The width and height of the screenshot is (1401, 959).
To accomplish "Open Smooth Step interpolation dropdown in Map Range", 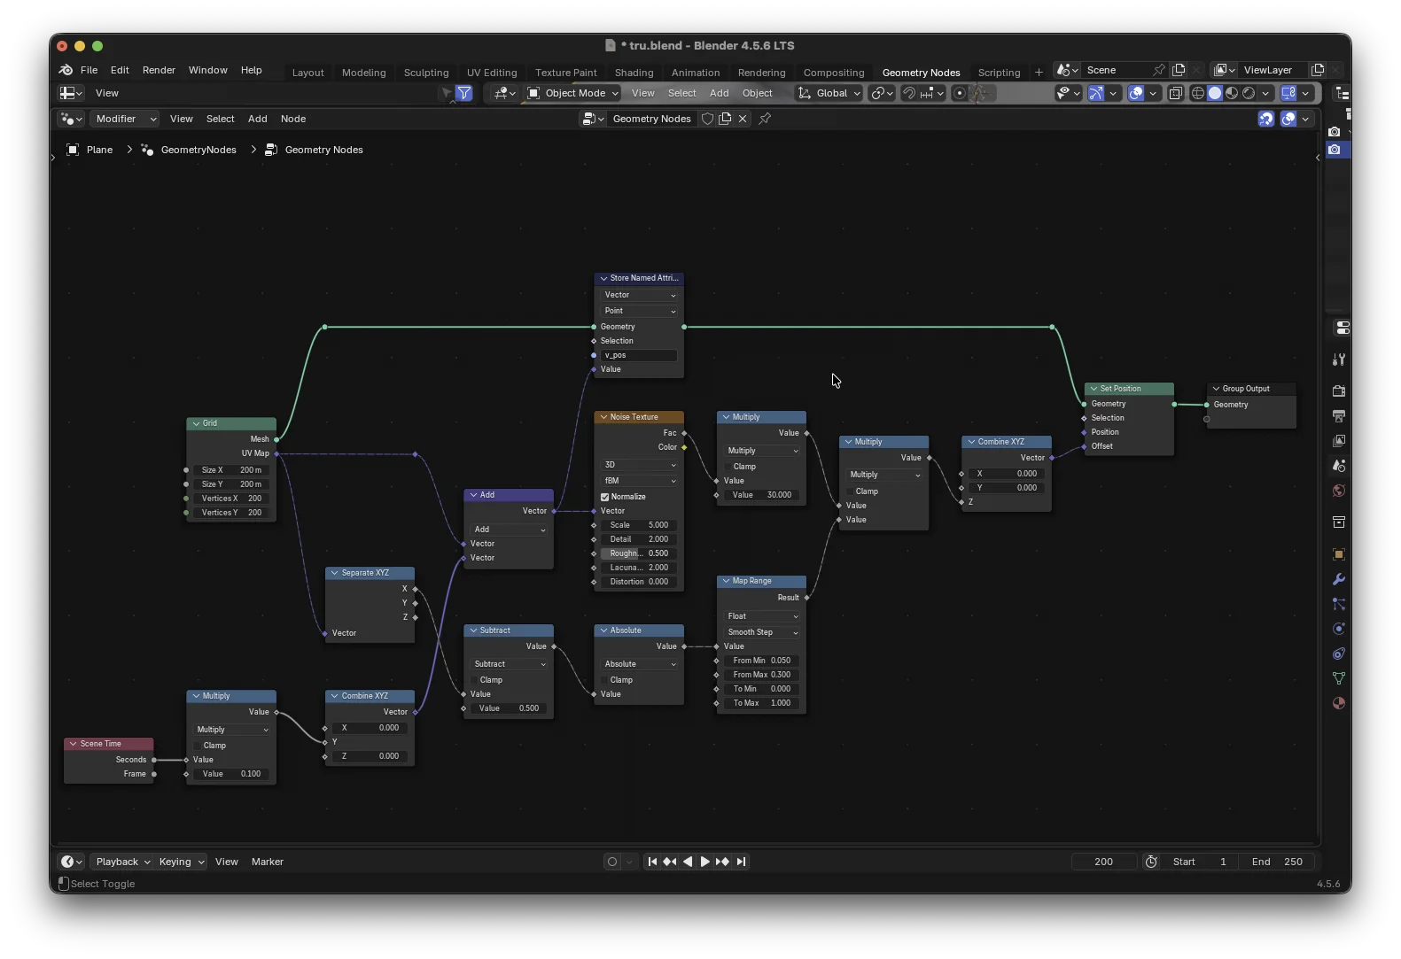I will pyautogui.click(x=762, y=632).
